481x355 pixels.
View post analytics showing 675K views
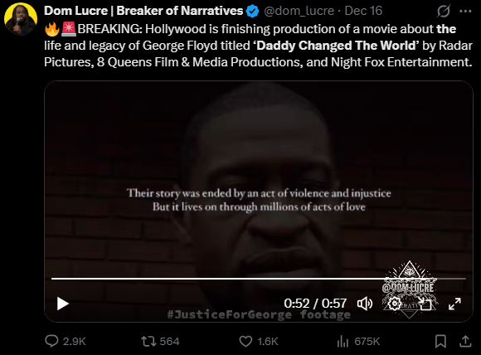[358, 341]
